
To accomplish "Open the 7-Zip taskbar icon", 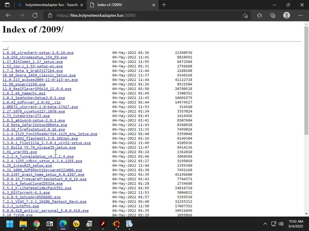I will coord(50,224).
